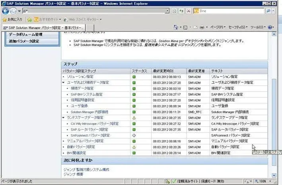Click yellow warning status icon for 自動パラメータ設定
Image resolution: width=282 pixels, height=185 pixels.
click(x=134, y=147)
